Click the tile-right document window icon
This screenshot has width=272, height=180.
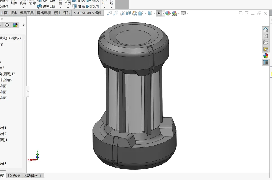click(x=246, y=13)
